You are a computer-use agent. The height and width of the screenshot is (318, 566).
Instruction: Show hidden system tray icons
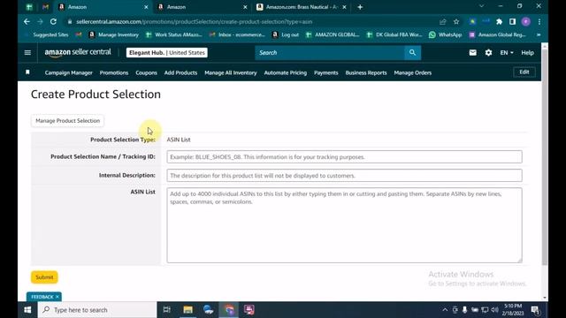point(445,310)
